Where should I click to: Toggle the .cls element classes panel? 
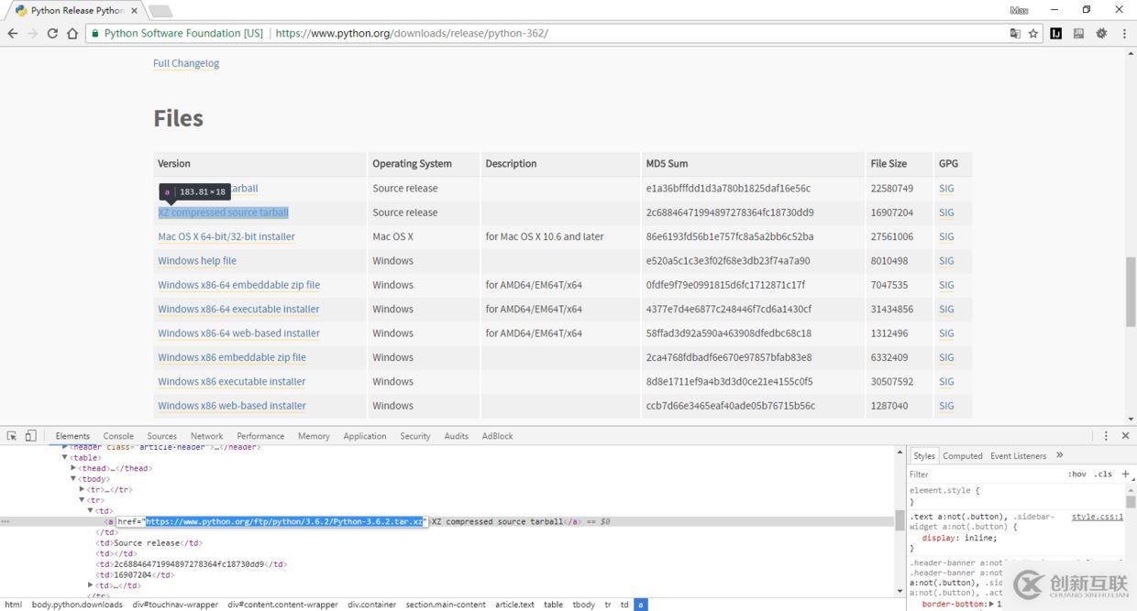click(1103, 475)
